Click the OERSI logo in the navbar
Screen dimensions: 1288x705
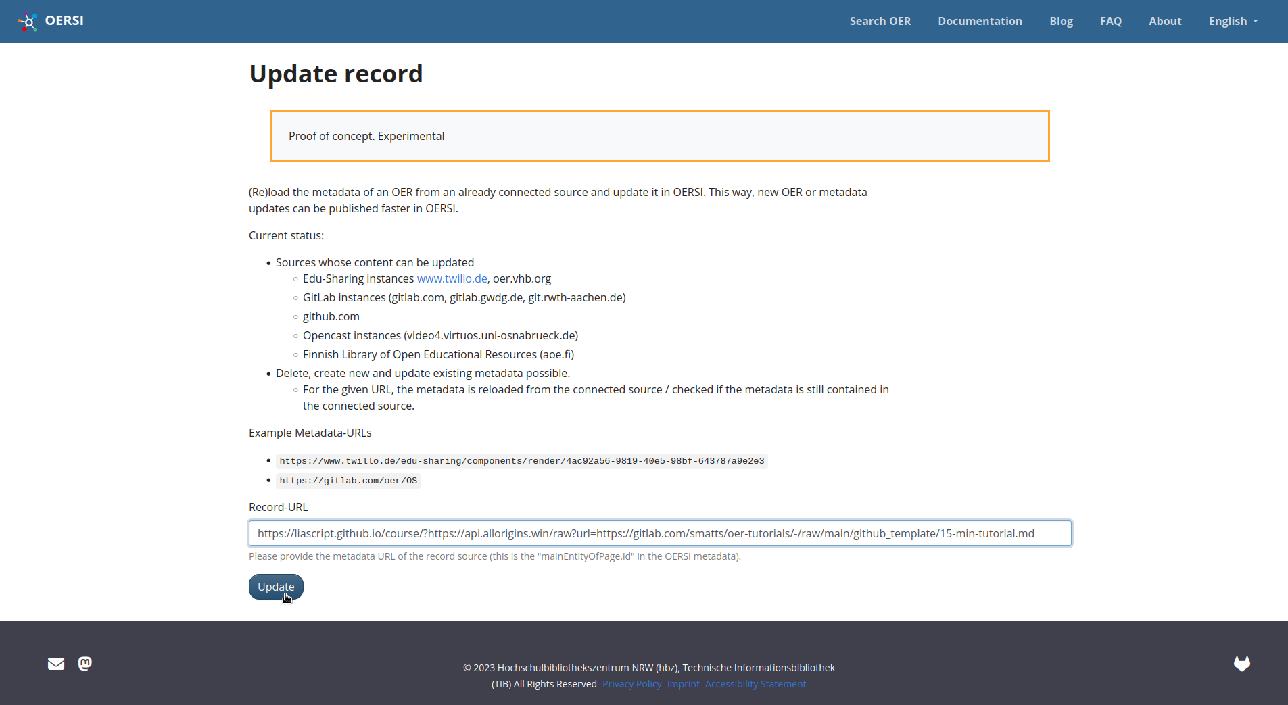[51, 21]
